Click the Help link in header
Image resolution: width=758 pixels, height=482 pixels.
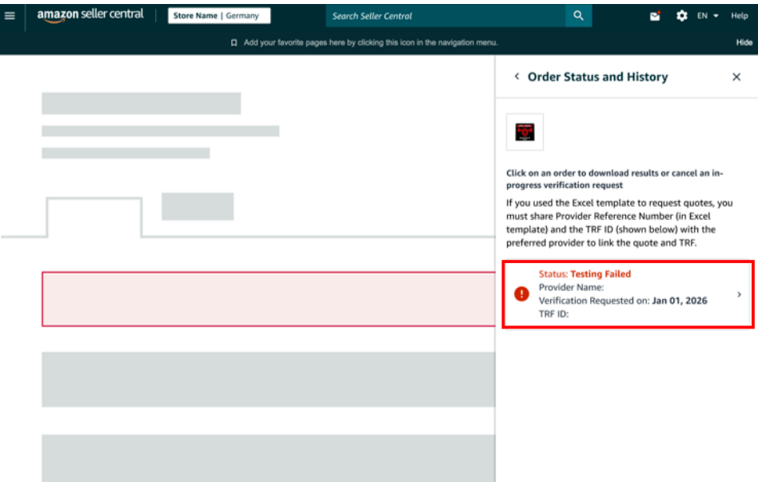[739, 16]
